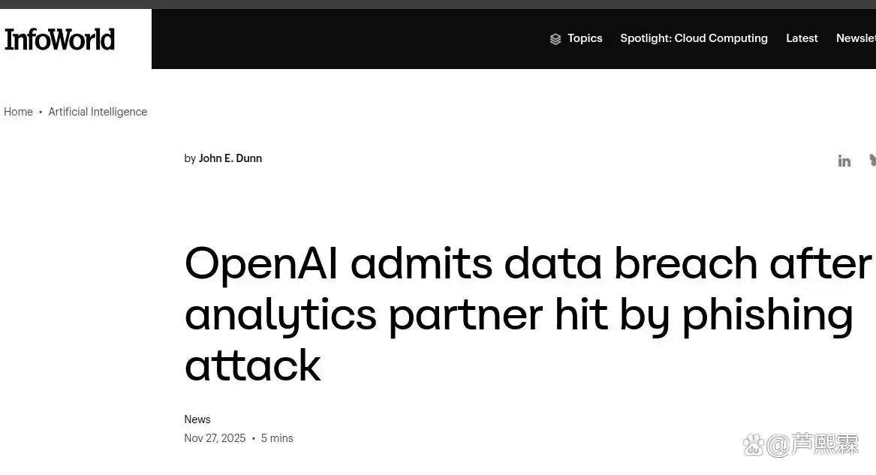Click the 5 mins read time
876x475 pixels.
point(277,438)
